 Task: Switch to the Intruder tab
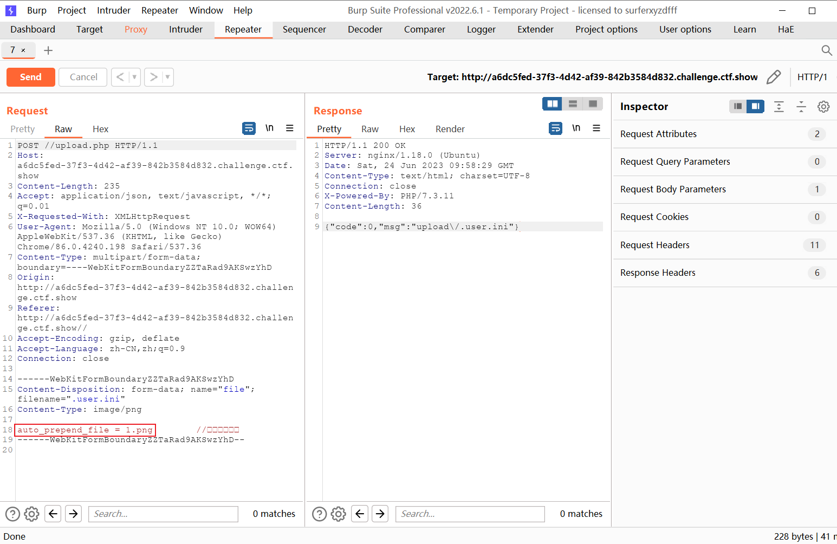186,29
